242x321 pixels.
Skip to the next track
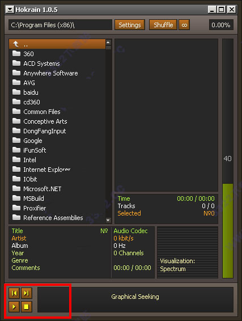pyautogui.click(x=27, y=293)
